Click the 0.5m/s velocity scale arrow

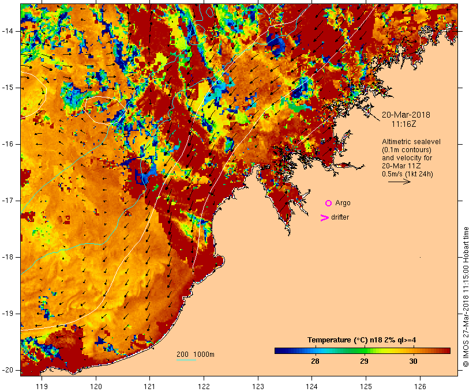(399, 182)
